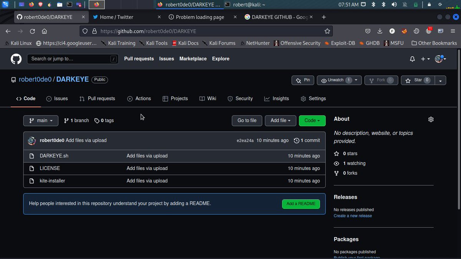Fork the repository button

pos(381,80)
